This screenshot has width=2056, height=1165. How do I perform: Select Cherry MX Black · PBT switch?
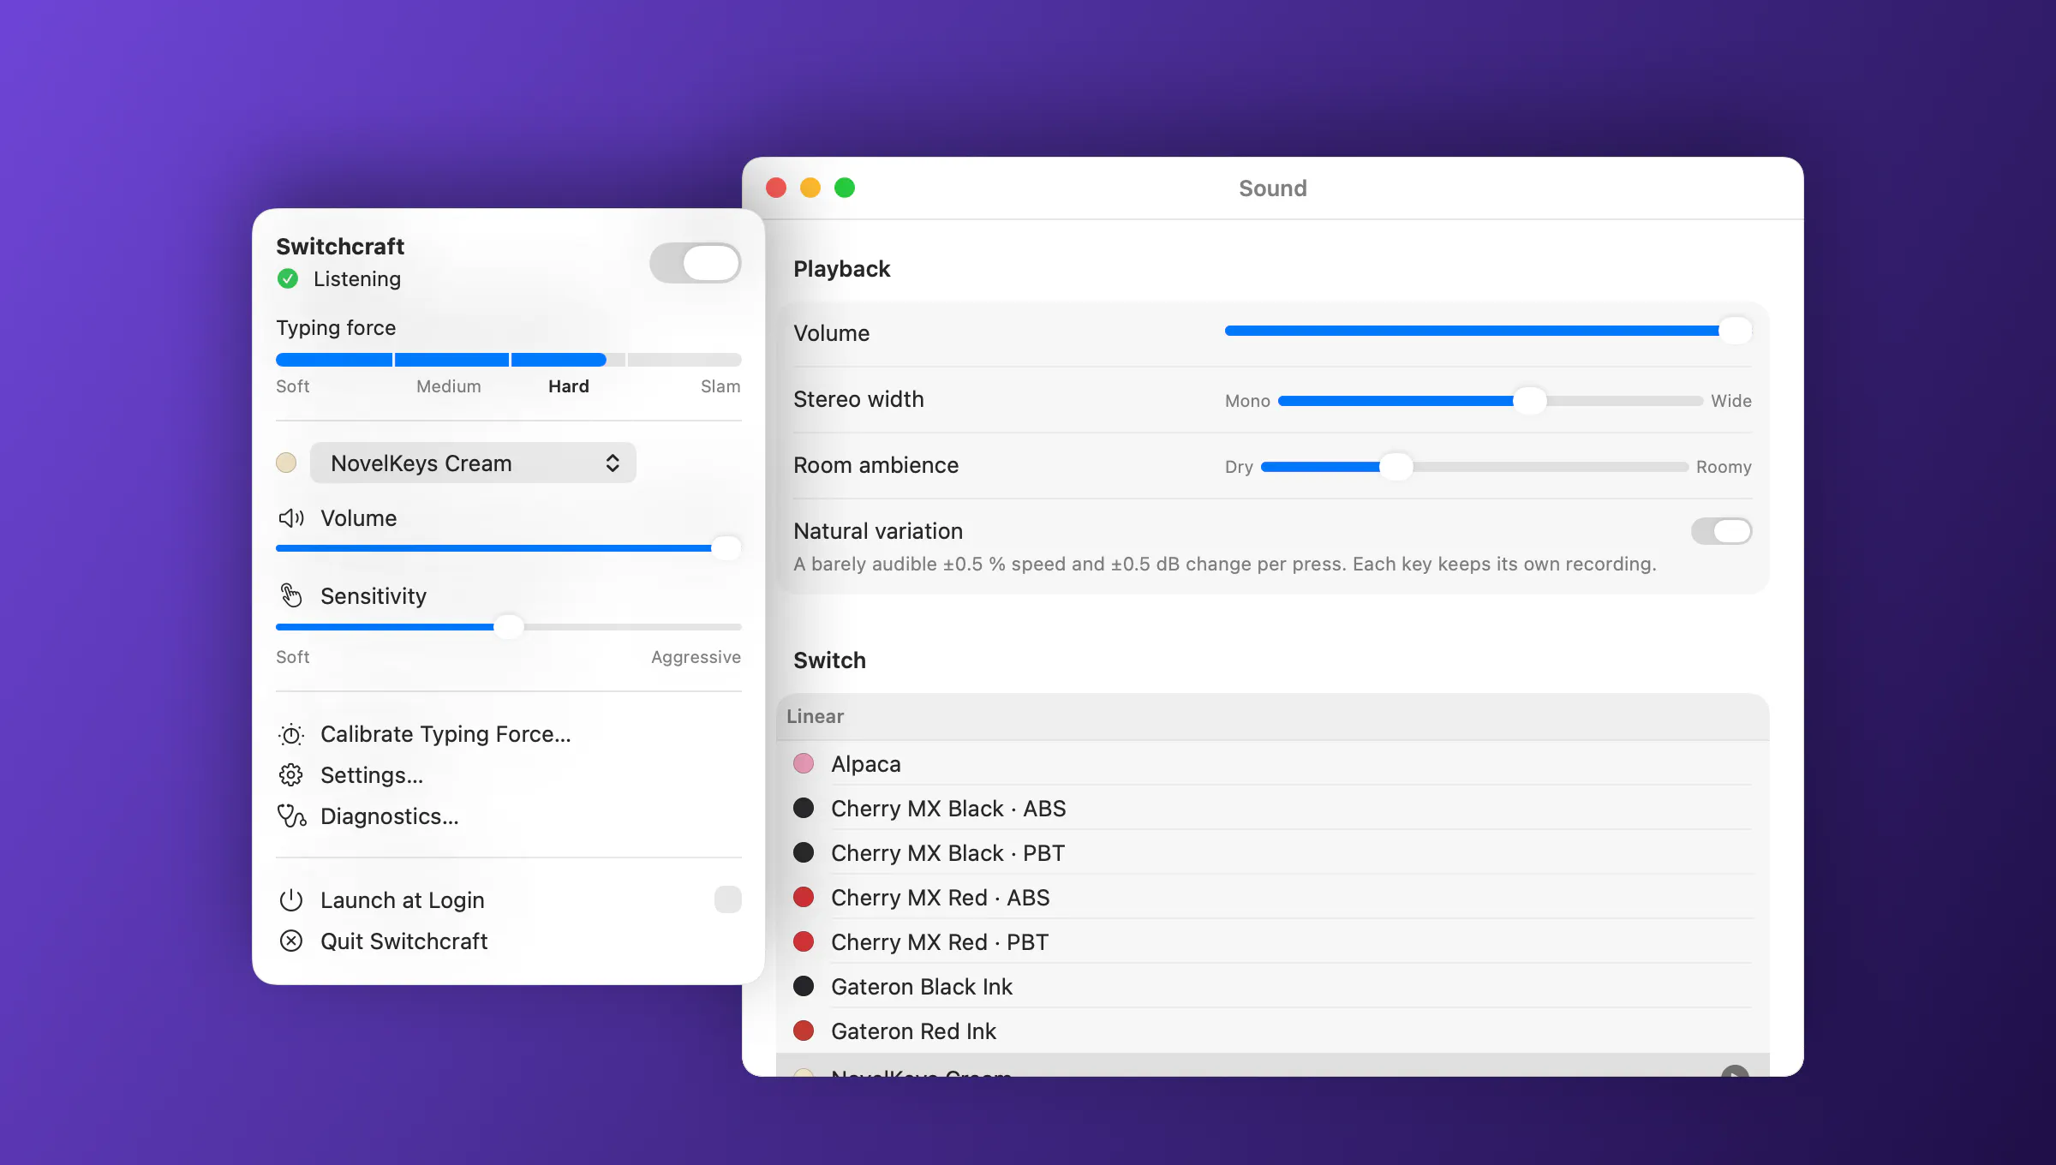[1273, 852]
